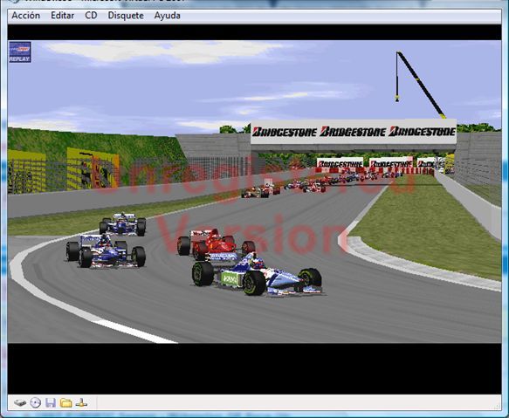Open the Editar menu
The width and height of the screenshot is (509, 418).
(x=62, y=16)
